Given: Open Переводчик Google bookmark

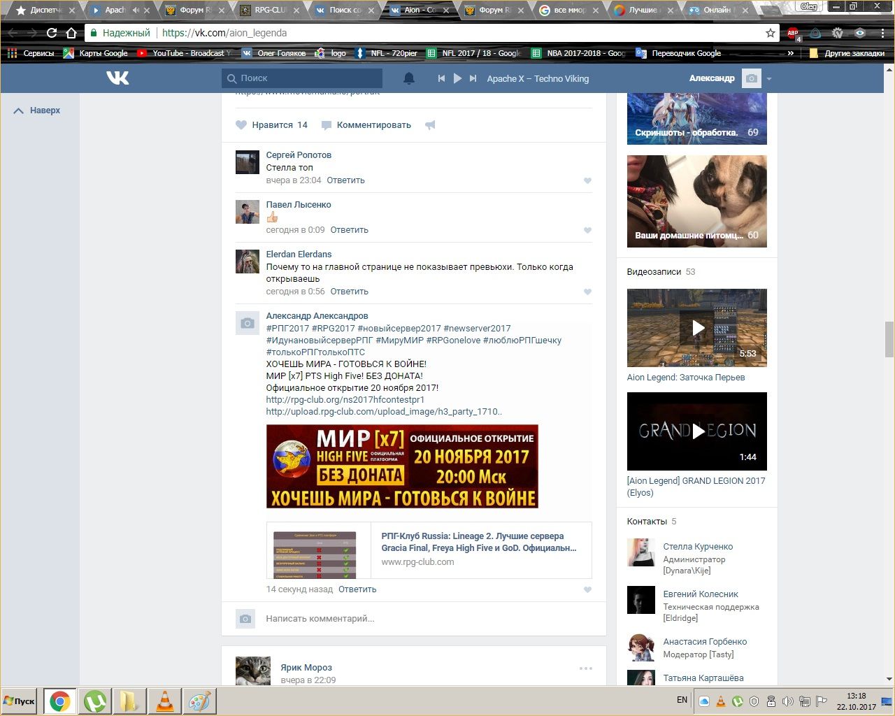Looking at the screenshot, I should click(678, 53).
